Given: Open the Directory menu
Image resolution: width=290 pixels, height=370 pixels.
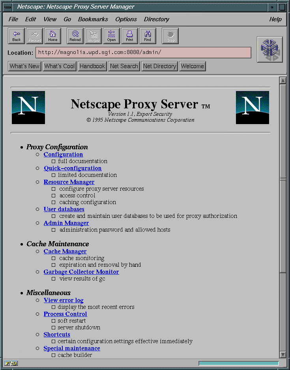Looking at the screenshot, I should coord(157,19).
